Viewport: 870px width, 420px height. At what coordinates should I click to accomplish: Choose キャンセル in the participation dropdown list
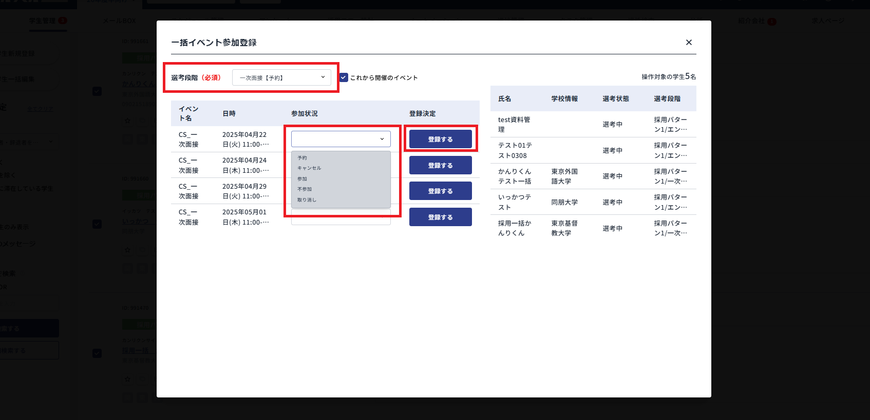[309, 168]
